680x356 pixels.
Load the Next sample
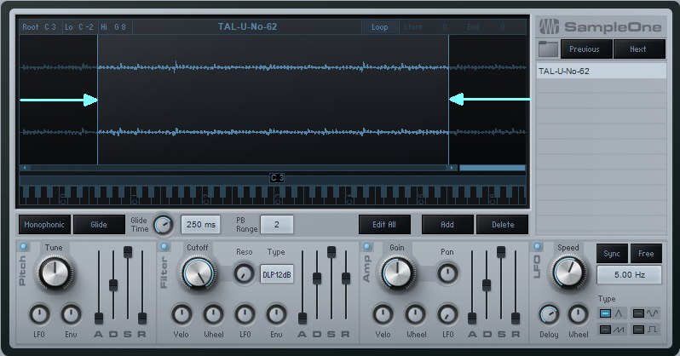(x=638, y=49)
